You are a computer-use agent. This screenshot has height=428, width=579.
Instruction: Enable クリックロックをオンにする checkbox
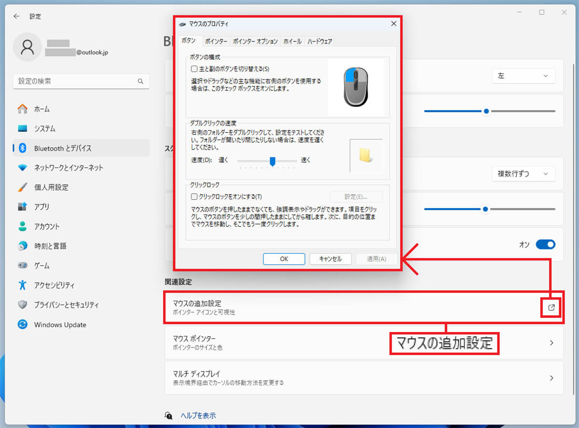(x=194, y=197)
